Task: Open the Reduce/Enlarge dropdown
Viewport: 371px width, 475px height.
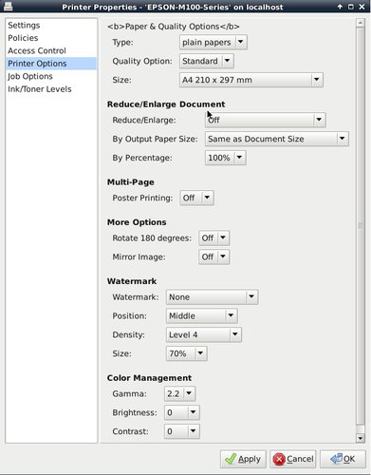Action: (x=265, y=120)
